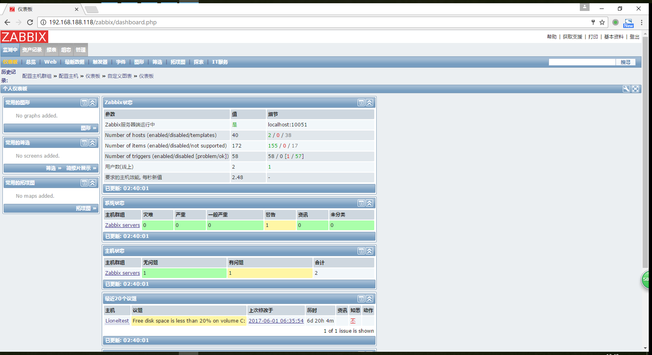Click 拓扑图 » link in maps widget

86,208
